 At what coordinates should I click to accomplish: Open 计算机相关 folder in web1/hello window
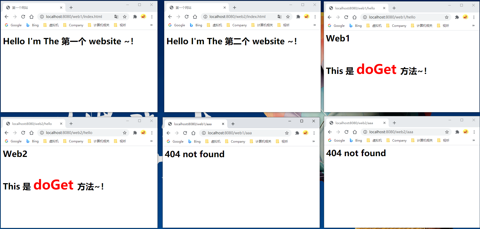click(x=422, y=26)
